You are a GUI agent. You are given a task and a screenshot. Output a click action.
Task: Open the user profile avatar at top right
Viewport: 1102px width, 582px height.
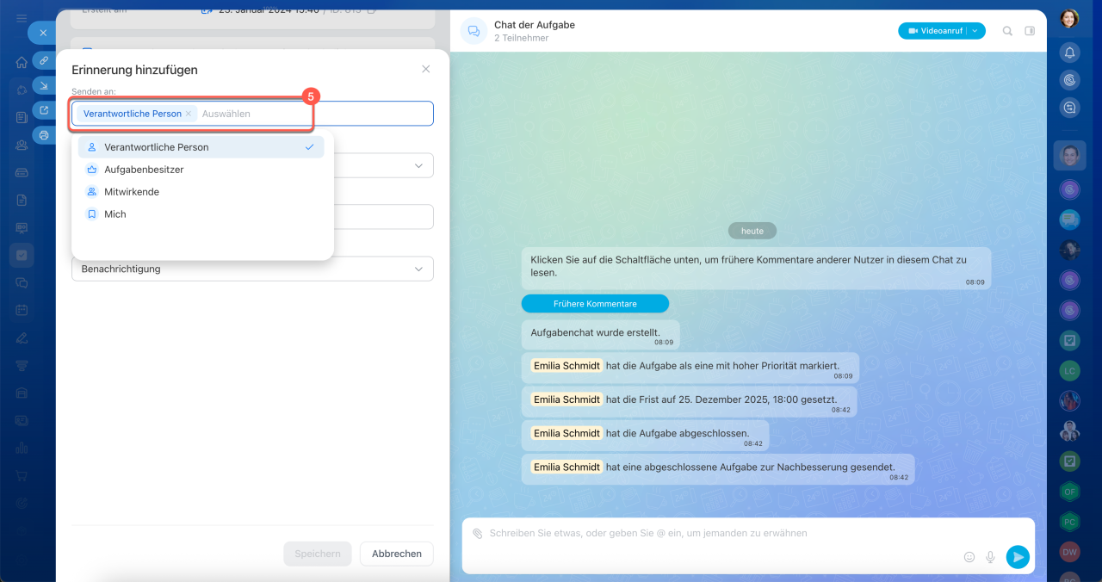1069,18
